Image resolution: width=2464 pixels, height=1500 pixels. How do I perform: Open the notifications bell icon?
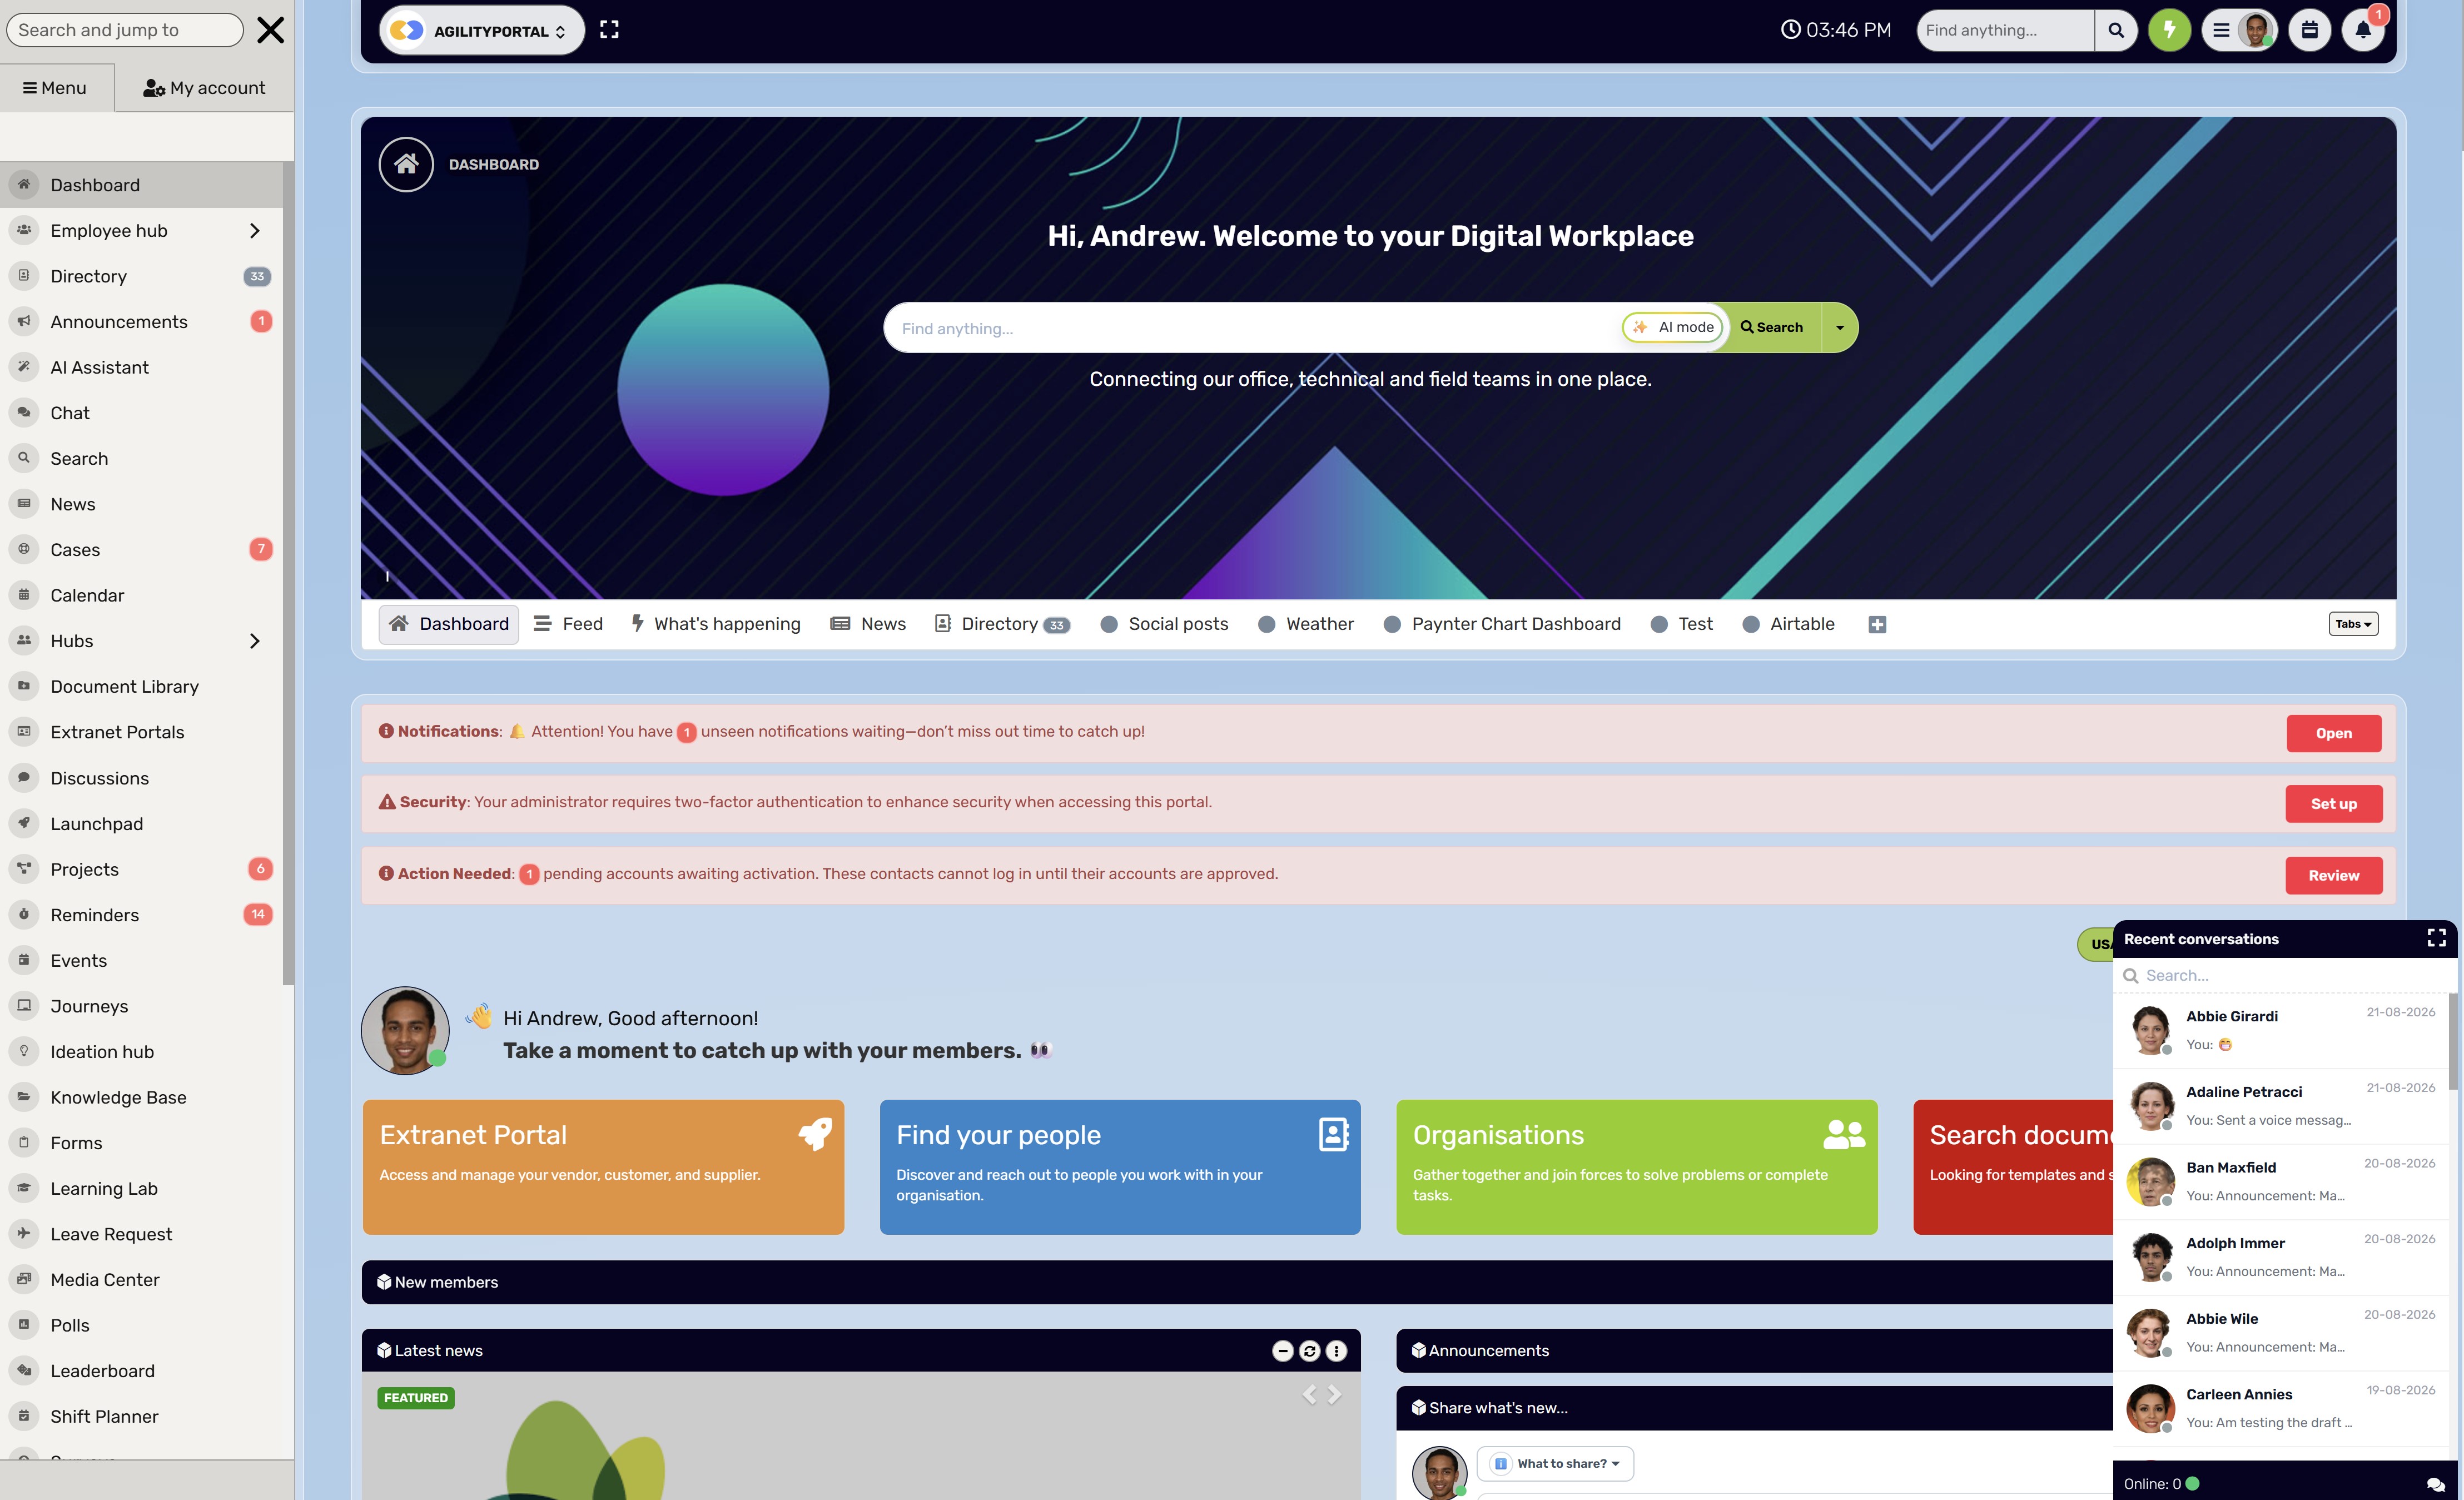point(2363,30)
